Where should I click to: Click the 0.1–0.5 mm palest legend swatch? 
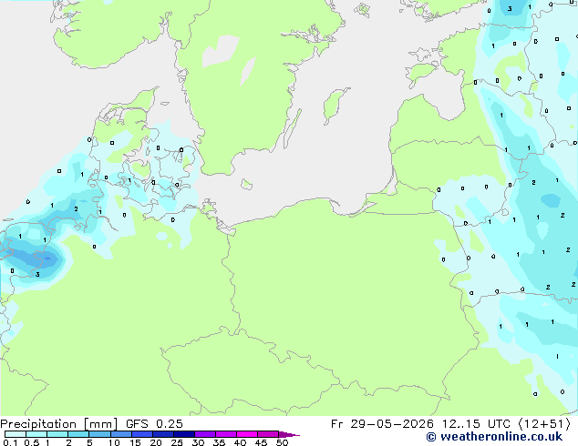[15, 434]
